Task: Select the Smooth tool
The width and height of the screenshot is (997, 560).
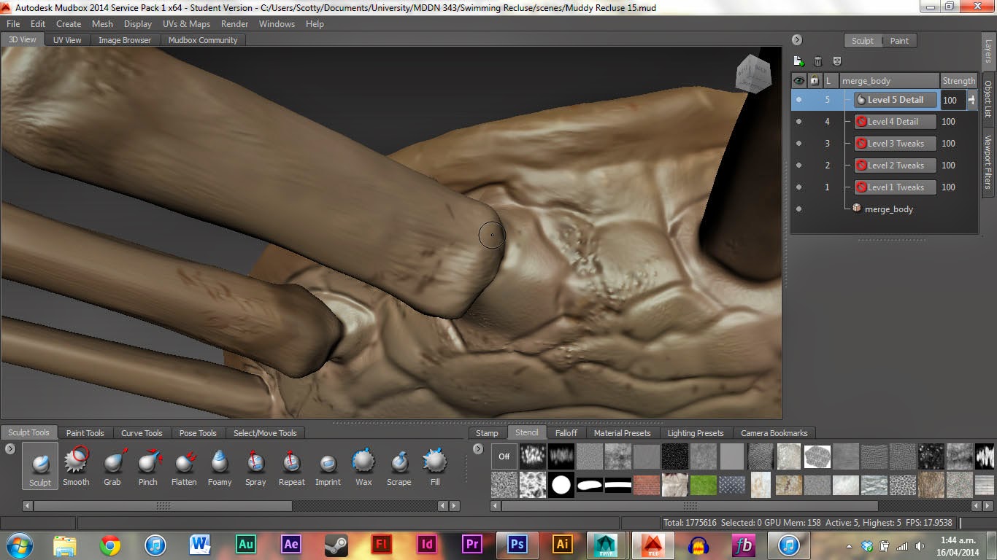Action: [x=76, y=466]
